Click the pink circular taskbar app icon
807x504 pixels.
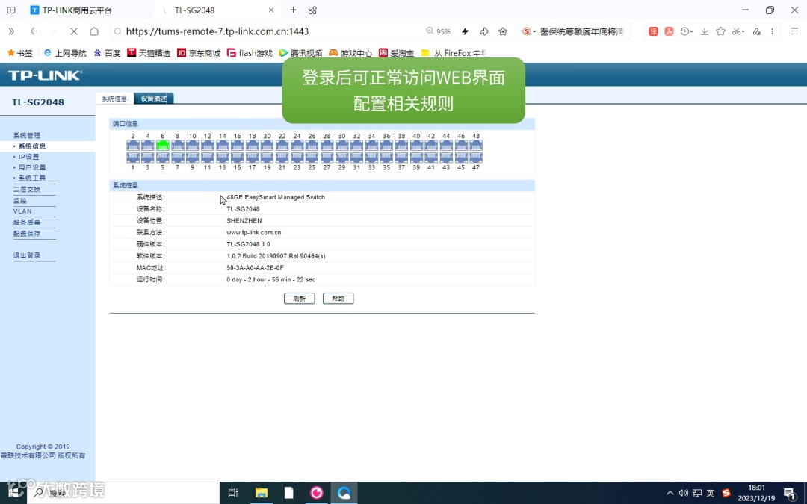317,493
